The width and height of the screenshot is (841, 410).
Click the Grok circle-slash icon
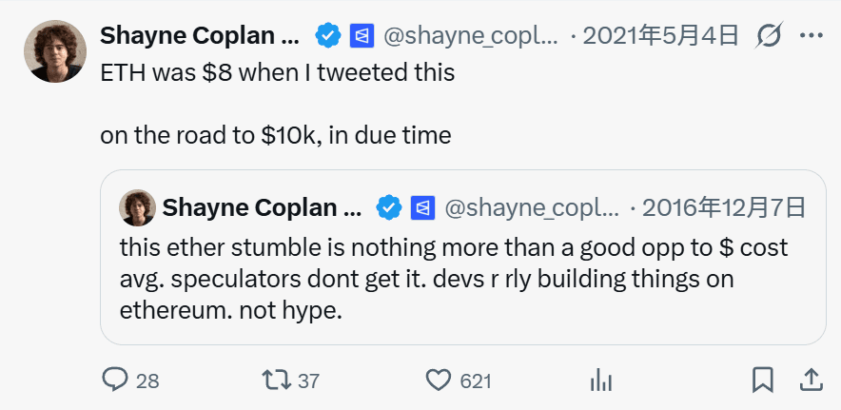click(x=768, y=37)
